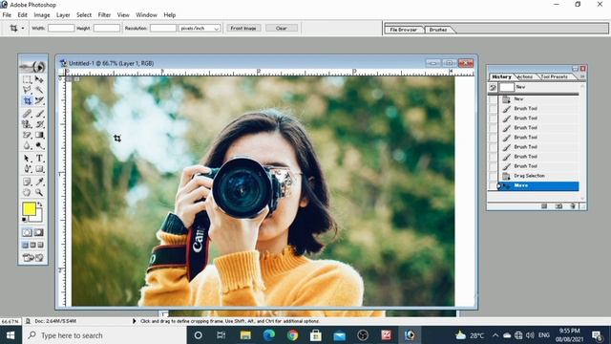The image size is (611, 344).
Task: Open the Filter menu
Action: point(104,15)
